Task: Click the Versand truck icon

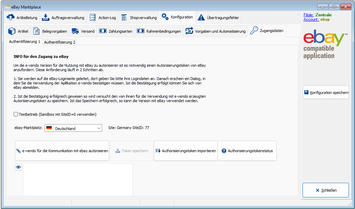Action: [x=75, y=31]
